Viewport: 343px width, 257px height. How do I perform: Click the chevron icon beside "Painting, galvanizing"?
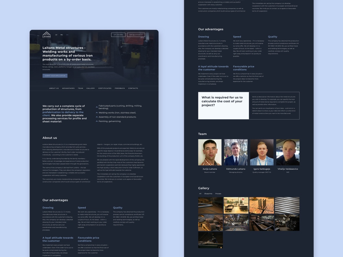tap(97, 121)
